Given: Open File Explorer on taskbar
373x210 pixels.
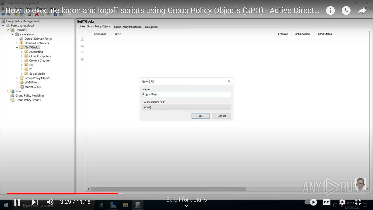Looking at the screenshot, I should (x=125, y=205).
